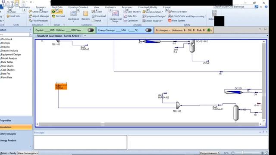Image resolution: width=276 pixels, height=155 pixels.
Task: Open navigation pane items dropdown
Action: click(31, 34)
